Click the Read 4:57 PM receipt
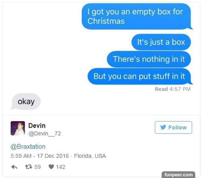This screenshot has width=202, height=178. pos(173,89)
